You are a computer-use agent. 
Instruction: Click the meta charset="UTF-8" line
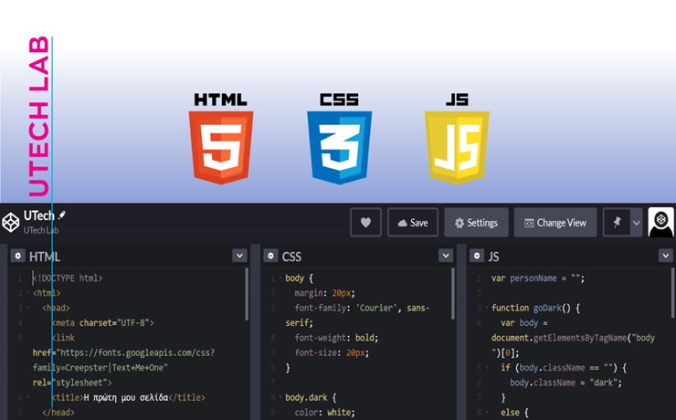point(102,322)
